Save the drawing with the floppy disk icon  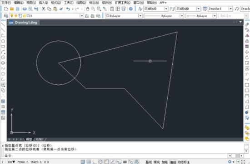18,9
